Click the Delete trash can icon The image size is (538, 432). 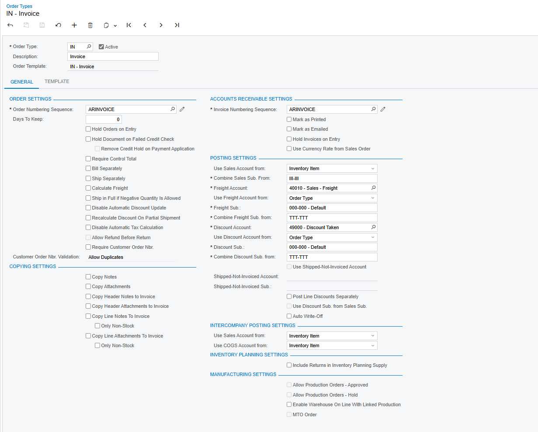(x=90, y=25)
